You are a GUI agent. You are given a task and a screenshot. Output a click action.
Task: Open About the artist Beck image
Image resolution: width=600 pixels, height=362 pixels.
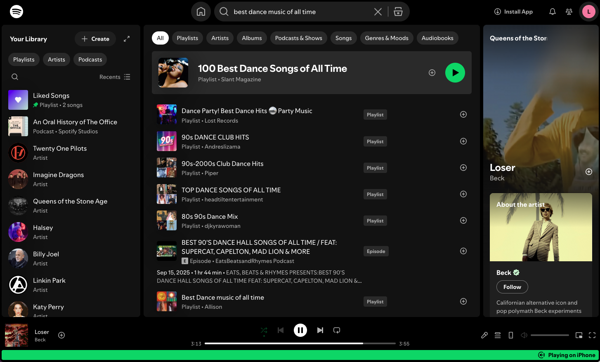(541, 227)
